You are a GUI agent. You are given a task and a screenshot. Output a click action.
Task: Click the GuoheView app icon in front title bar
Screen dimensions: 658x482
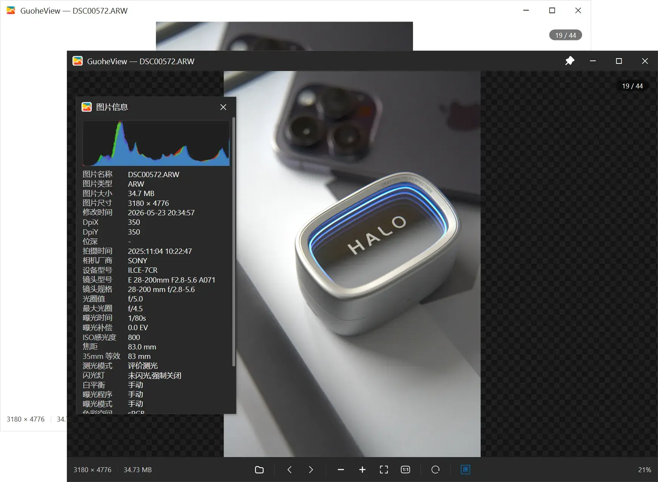(x=77, y=61)
